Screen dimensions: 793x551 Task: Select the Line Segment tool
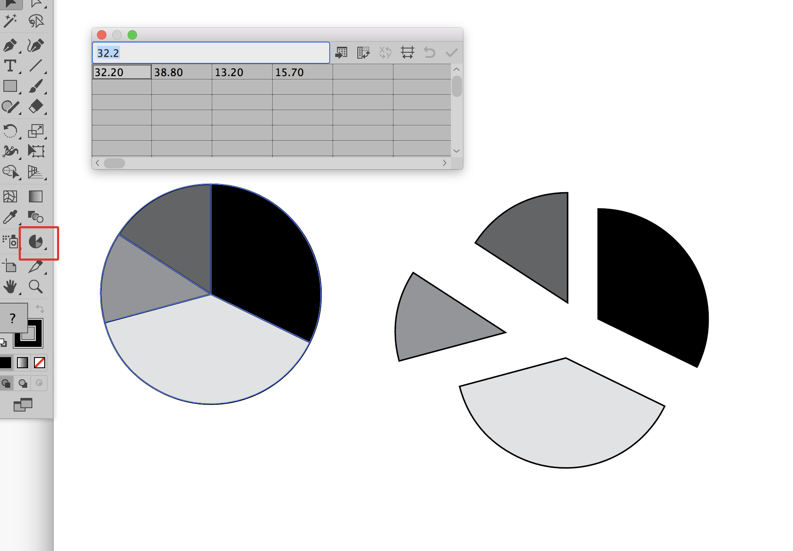(x=36, y=66)
